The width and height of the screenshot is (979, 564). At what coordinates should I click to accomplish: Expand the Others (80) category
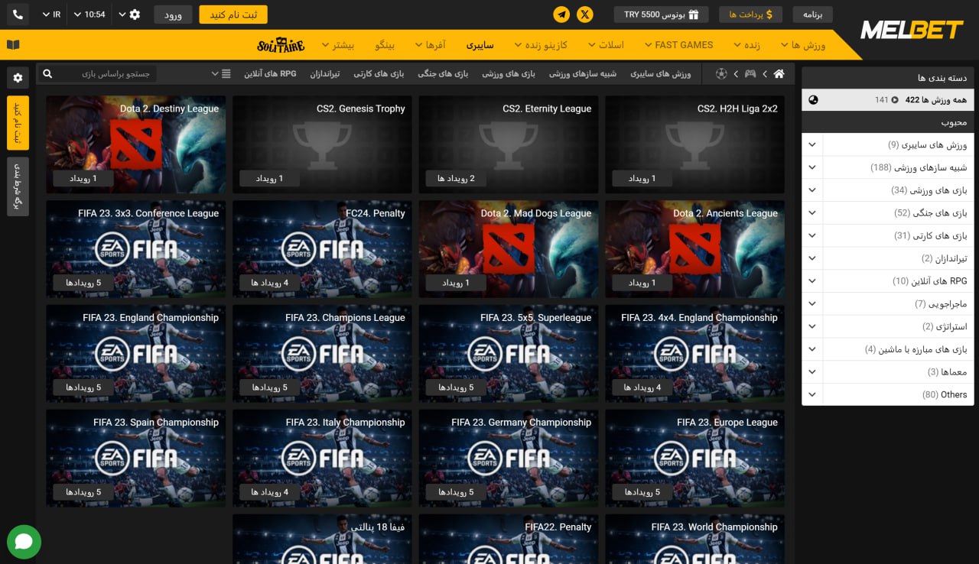812,394
